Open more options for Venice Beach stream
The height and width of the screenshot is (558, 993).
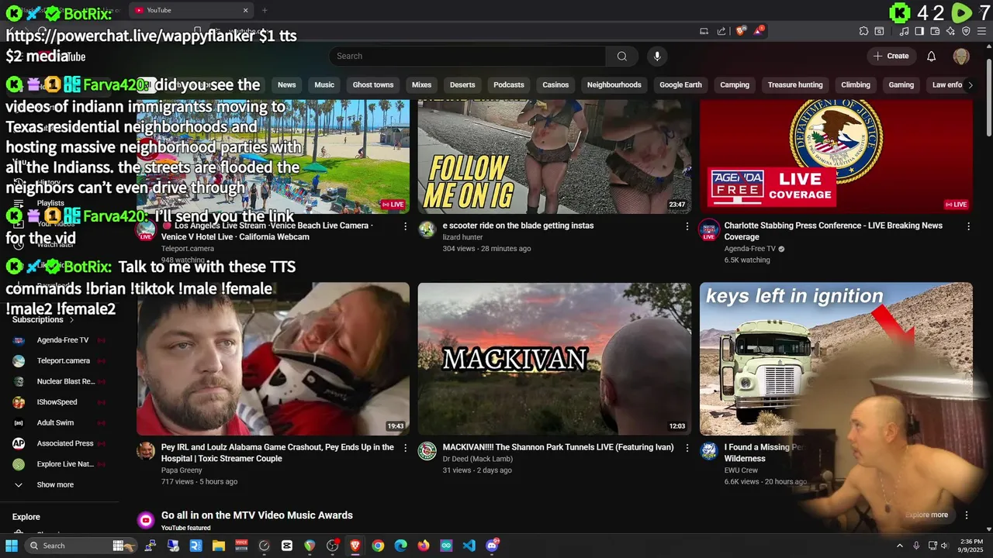tap(405, 226)
